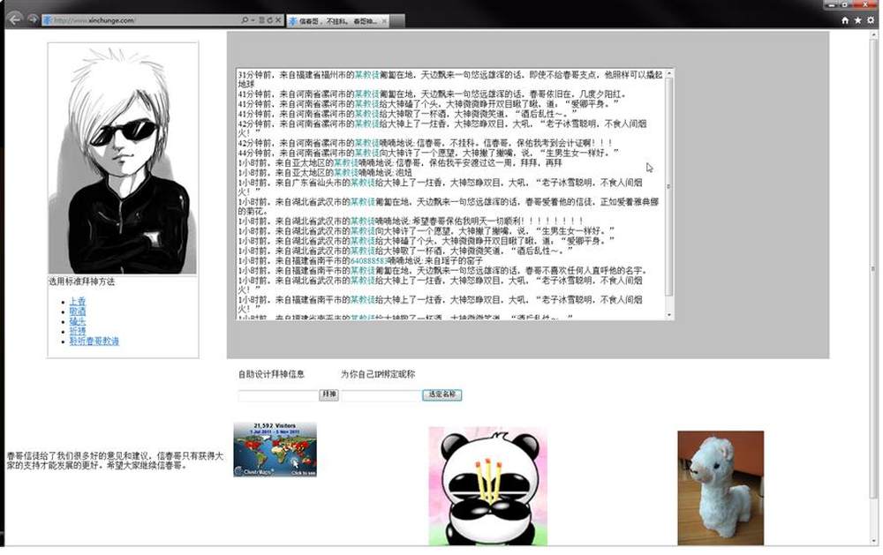
Task: Click the 敬酒 link
Action: click(x=78, y=311)
